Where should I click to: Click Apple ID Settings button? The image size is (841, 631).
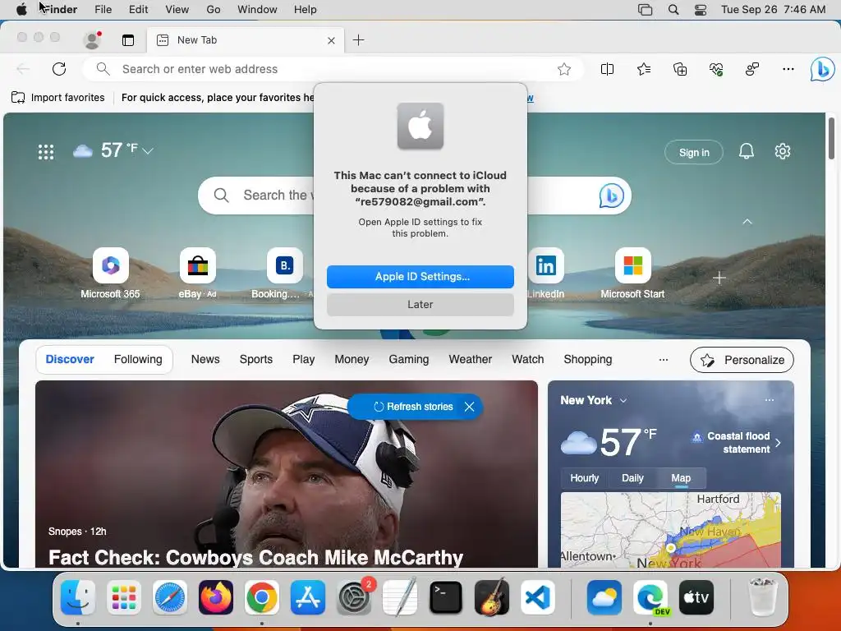pos(420,277)
